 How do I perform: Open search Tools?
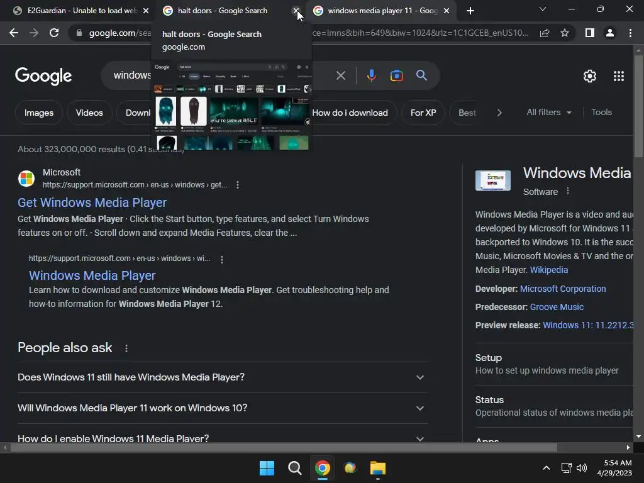point(601,112)
